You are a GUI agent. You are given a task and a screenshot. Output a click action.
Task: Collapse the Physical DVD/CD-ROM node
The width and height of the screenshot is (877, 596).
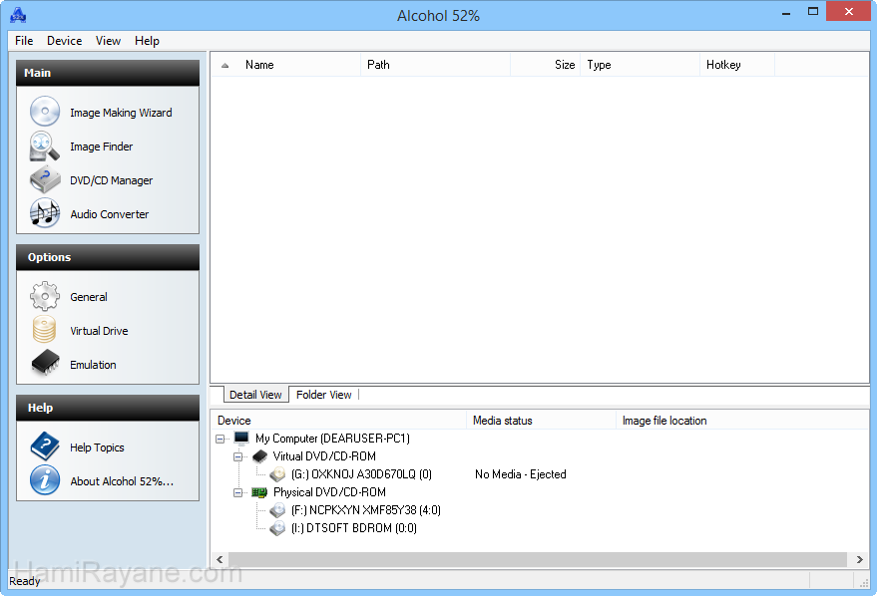pos(238,492)
